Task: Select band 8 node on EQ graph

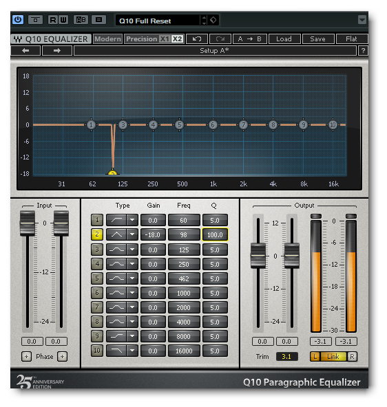Action: coord(273,125)
